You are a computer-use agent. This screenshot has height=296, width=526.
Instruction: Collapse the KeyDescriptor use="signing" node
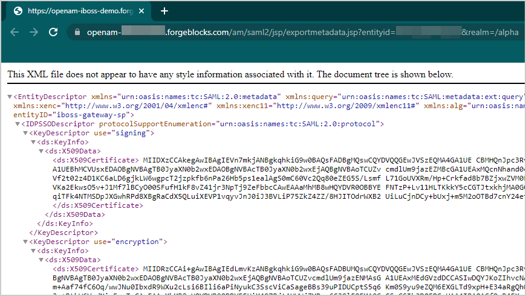click(25, 133)
